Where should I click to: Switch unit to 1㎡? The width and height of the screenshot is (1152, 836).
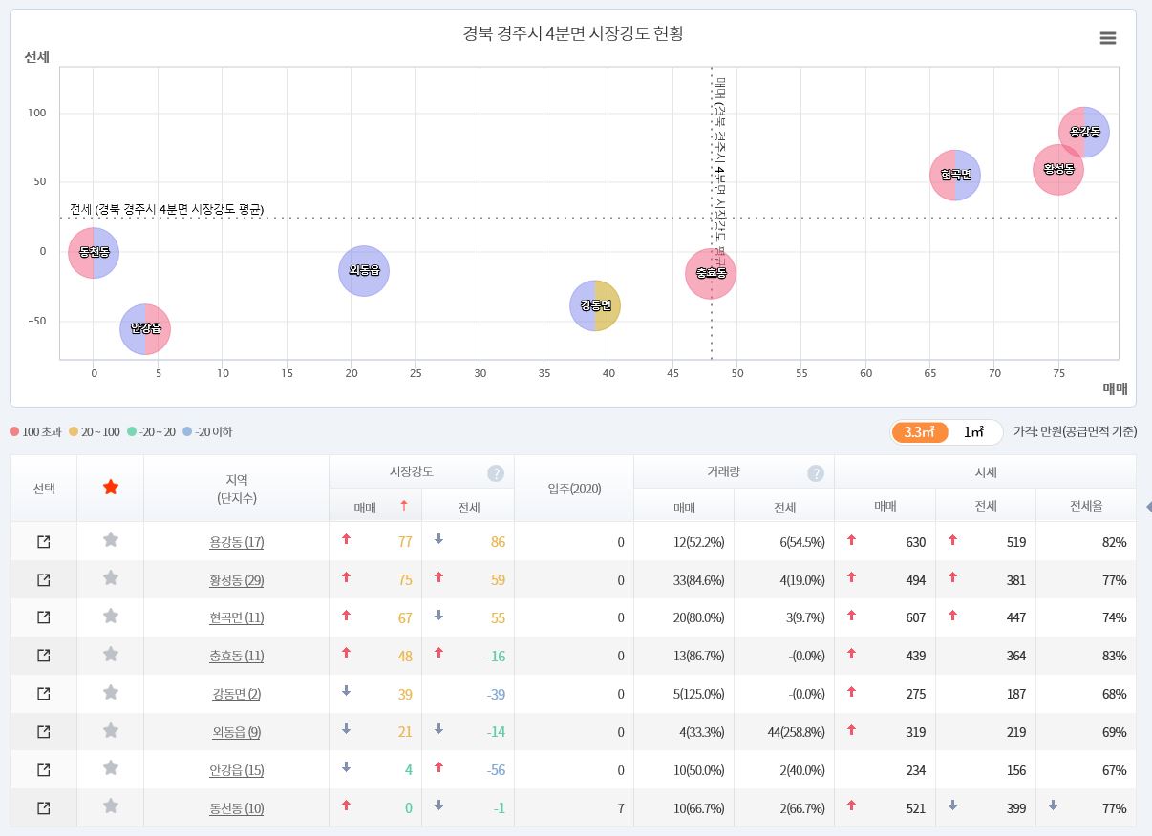[974, 432]
